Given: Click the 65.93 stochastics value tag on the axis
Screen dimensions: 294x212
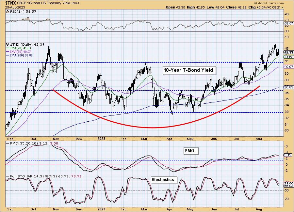Looking at the screenshot, I should coord(289,186).
